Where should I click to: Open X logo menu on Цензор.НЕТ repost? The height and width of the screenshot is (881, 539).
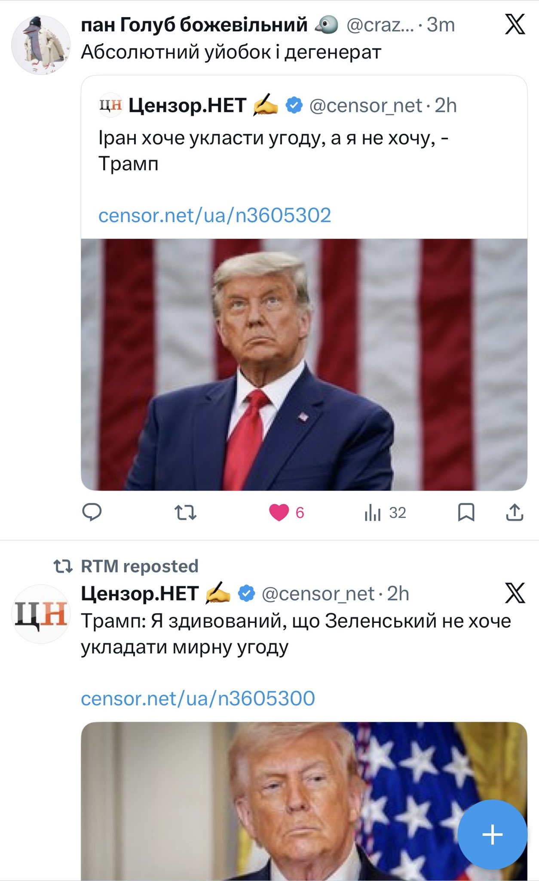[515, 594]
